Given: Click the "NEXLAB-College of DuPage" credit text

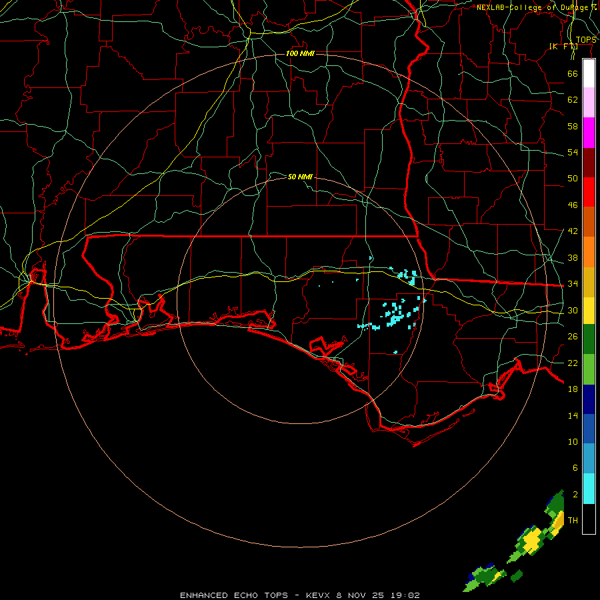Looking at the screenshot, I should pos(532,7).
